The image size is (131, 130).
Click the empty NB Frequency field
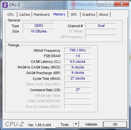point(101,37)
